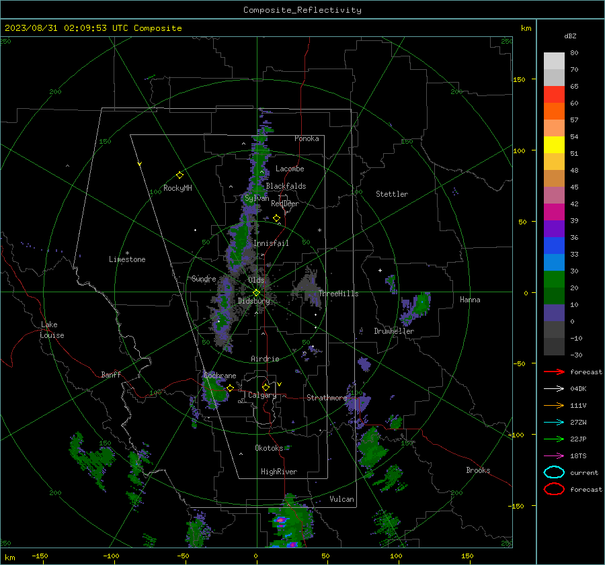The width and height of the screenshot is (605, 565).
Task: Click the cyan current ellipse icon
Action: tap(554, 472)
